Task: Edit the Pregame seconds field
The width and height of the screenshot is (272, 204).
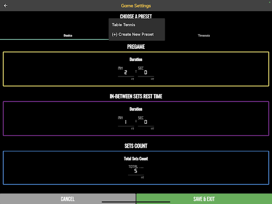Action: coord(146,72)
